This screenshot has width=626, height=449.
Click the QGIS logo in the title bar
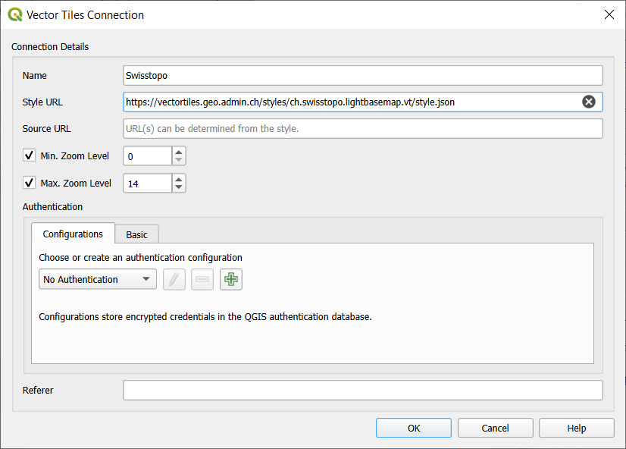(x=14, y=14)
